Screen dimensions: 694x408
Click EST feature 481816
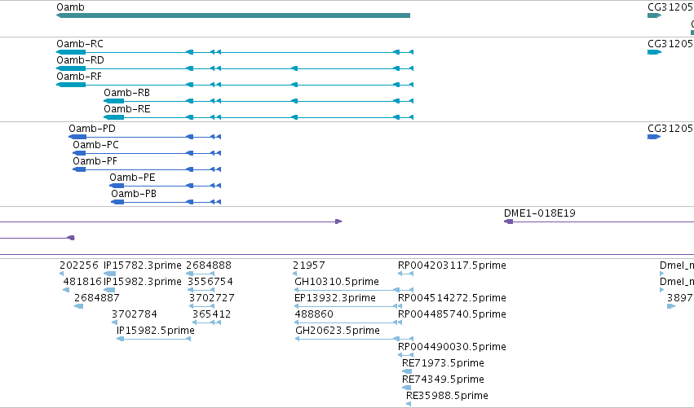tap(82, 282)
